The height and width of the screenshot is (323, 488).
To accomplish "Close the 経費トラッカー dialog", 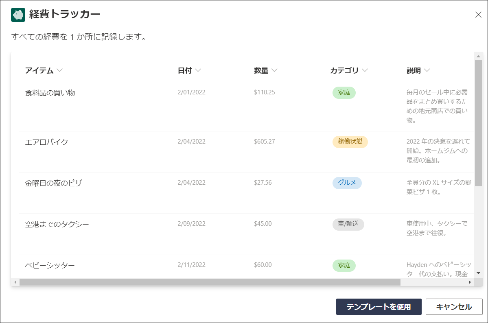I will coord(478,15).
